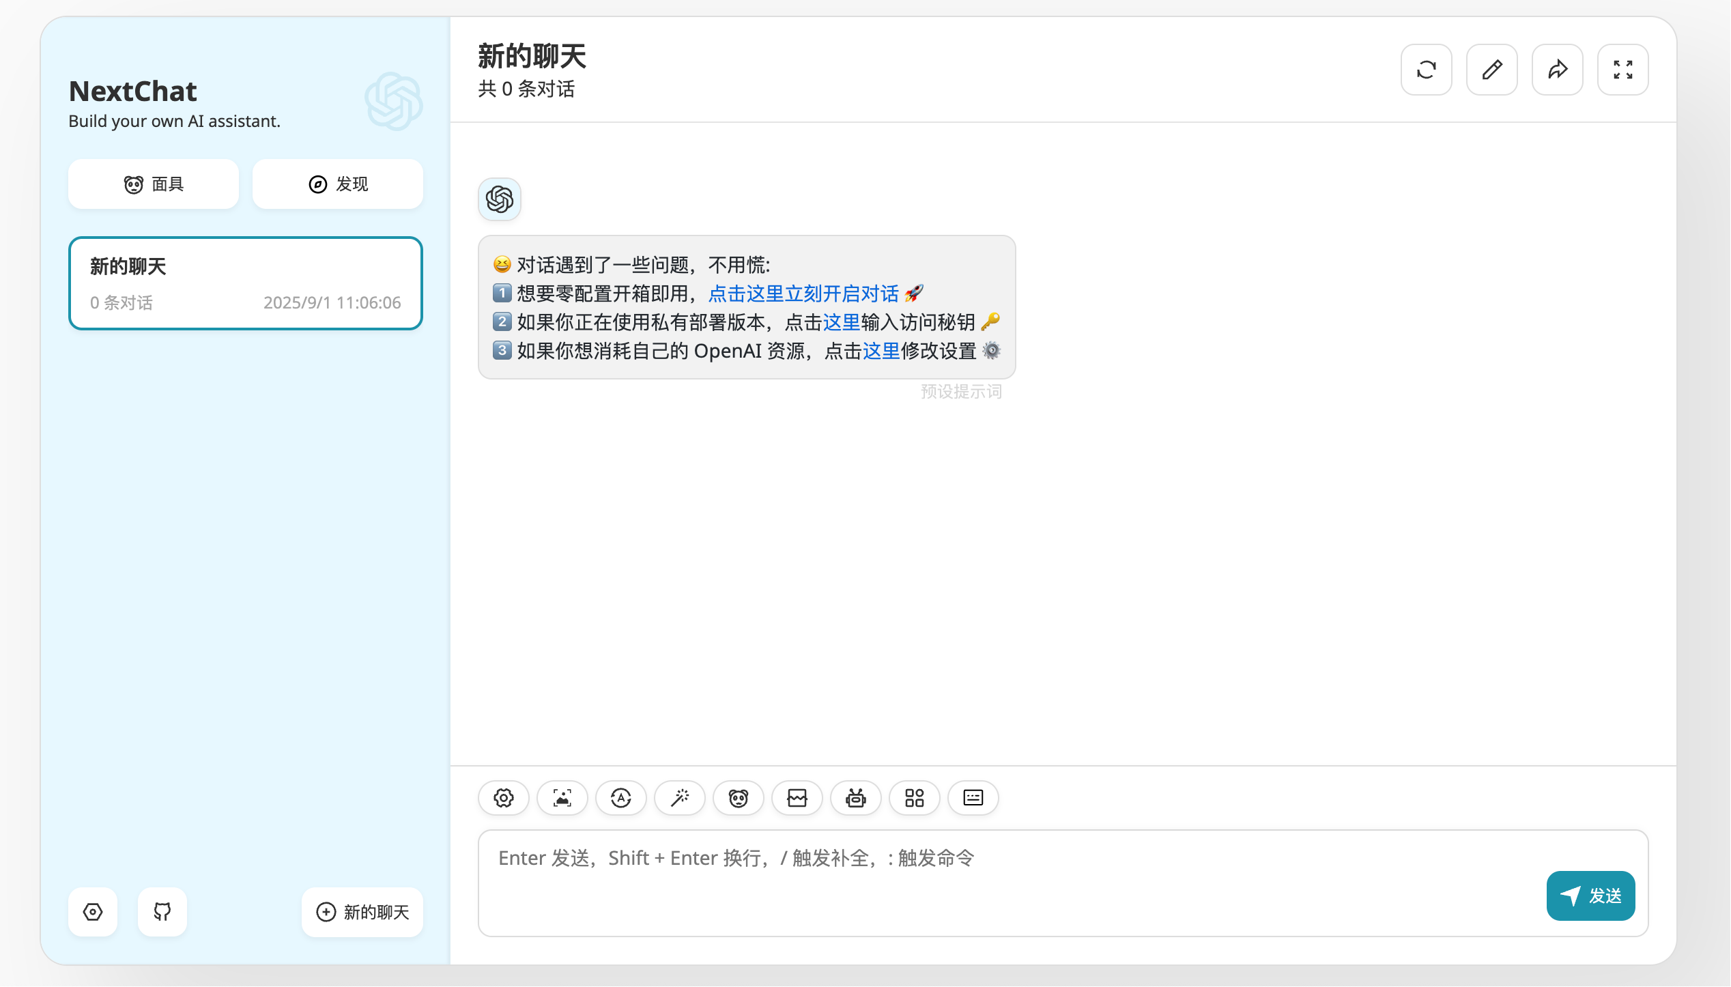
Task: Open the plugins grid icon
Action: (915, 798)
